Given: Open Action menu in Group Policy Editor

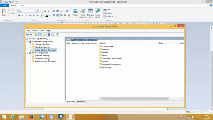Looking at the screenshot, I should point(35,31).
